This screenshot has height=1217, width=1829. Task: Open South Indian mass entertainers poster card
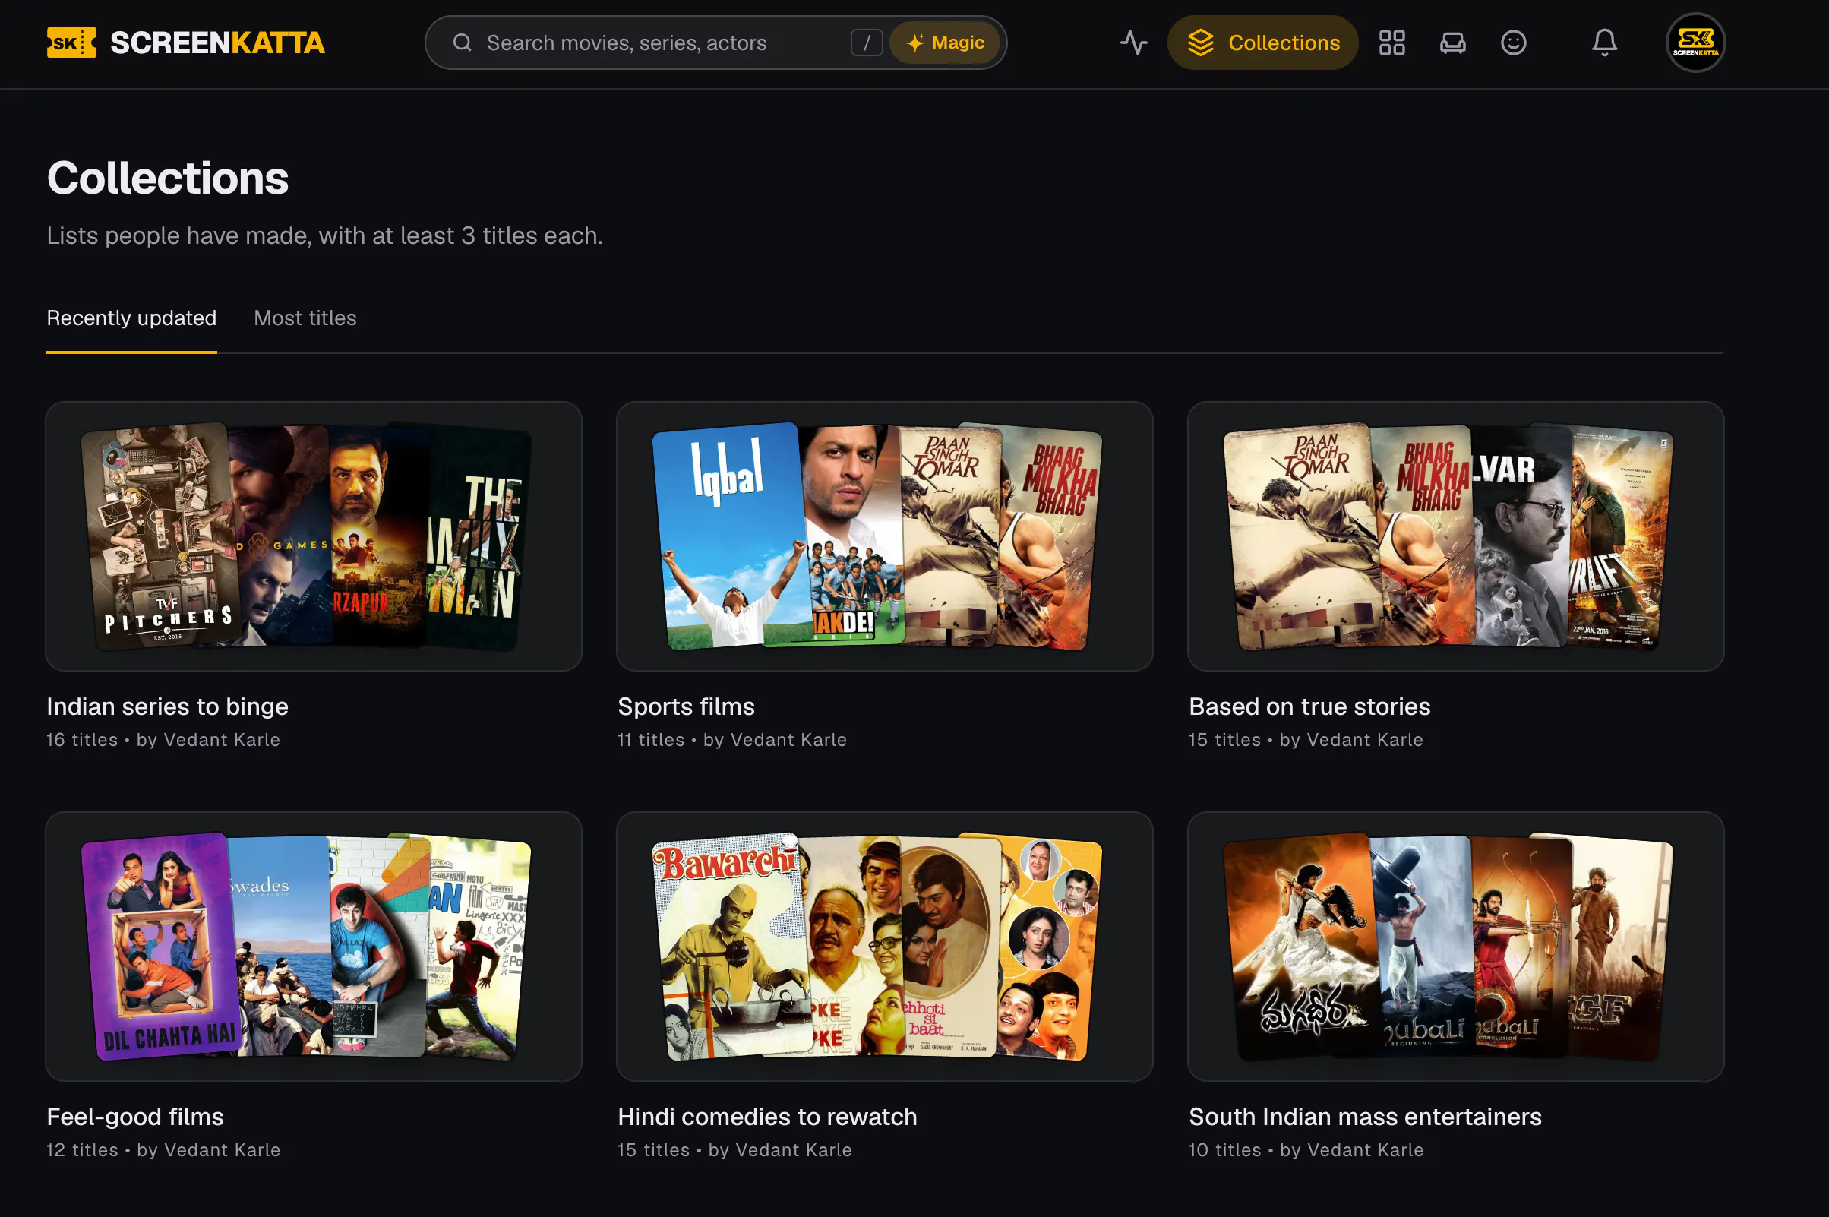tap(1456, 947)
